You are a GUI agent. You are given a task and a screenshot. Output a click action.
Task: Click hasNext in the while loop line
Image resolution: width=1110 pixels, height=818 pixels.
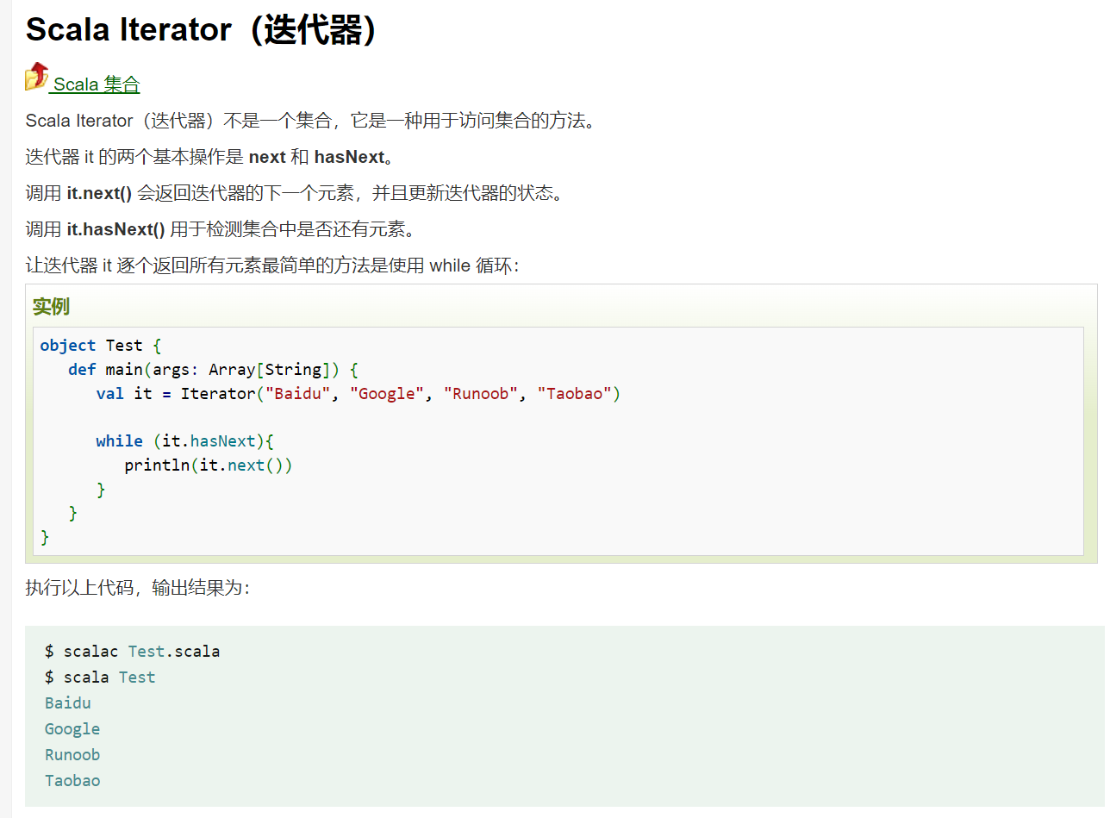click(223, 441)
